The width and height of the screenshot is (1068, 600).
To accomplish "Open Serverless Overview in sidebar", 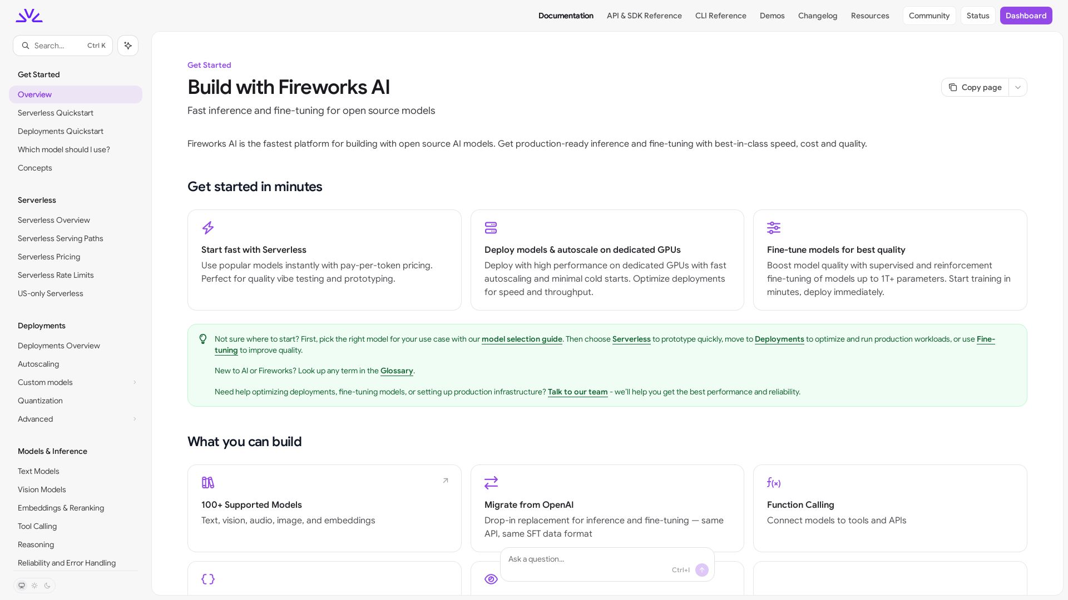I will pyautogui.click(x=76, y=220).
